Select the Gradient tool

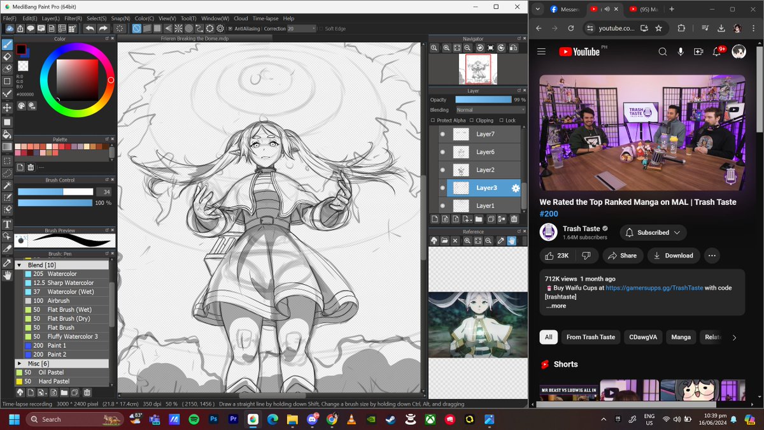click(7, 147)
